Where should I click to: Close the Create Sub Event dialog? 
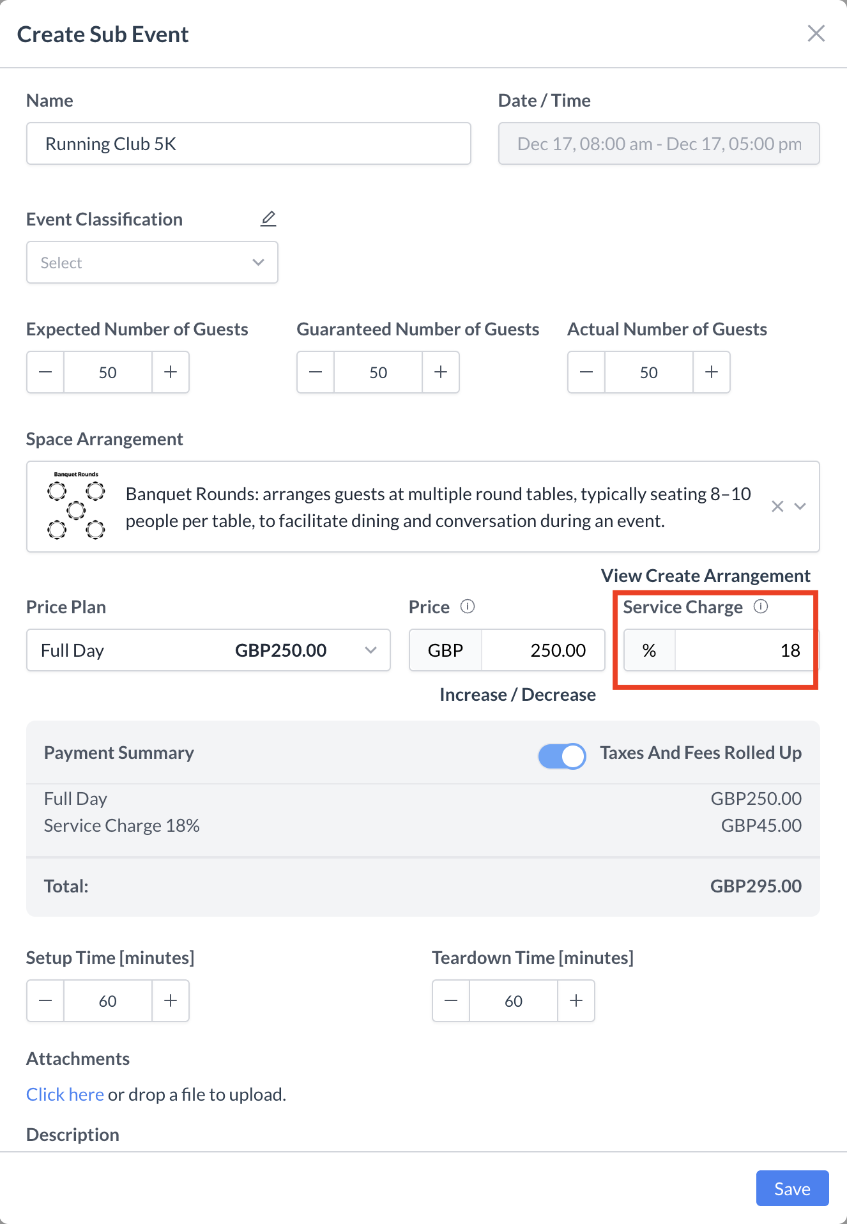(x=816, y=33)
